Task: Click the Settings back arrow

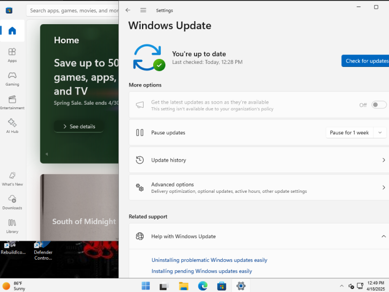Action: [128, 10]
